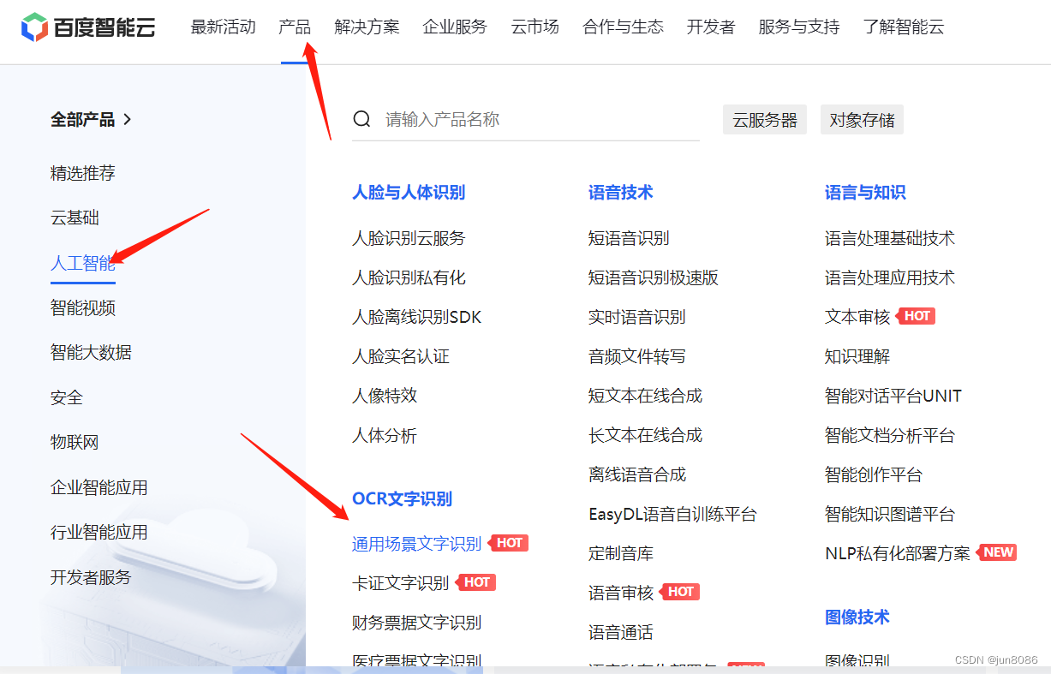The height and width of the screenshot is (674, 1051).
Task: Open the 云市场 menu
Action: tap(534, 27)
